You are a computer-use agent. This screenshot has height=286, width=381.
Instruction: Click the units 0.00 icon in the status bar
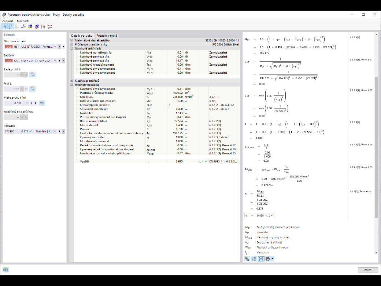coord(5,270)
